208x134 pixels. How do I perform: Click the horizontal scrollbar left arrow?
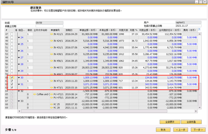(19, 111)
